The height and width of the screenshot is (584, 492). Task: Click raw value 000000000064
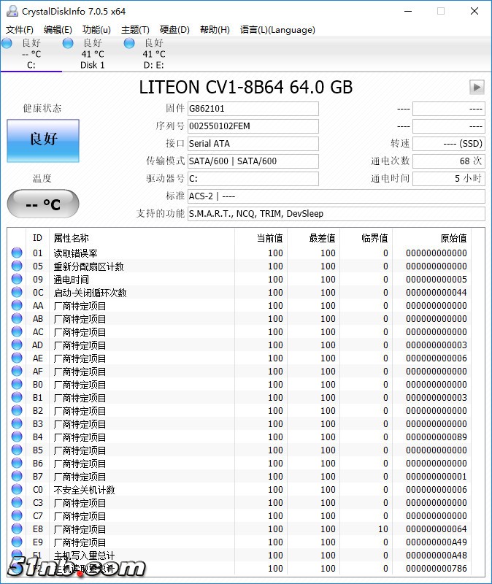pos(436,529)
